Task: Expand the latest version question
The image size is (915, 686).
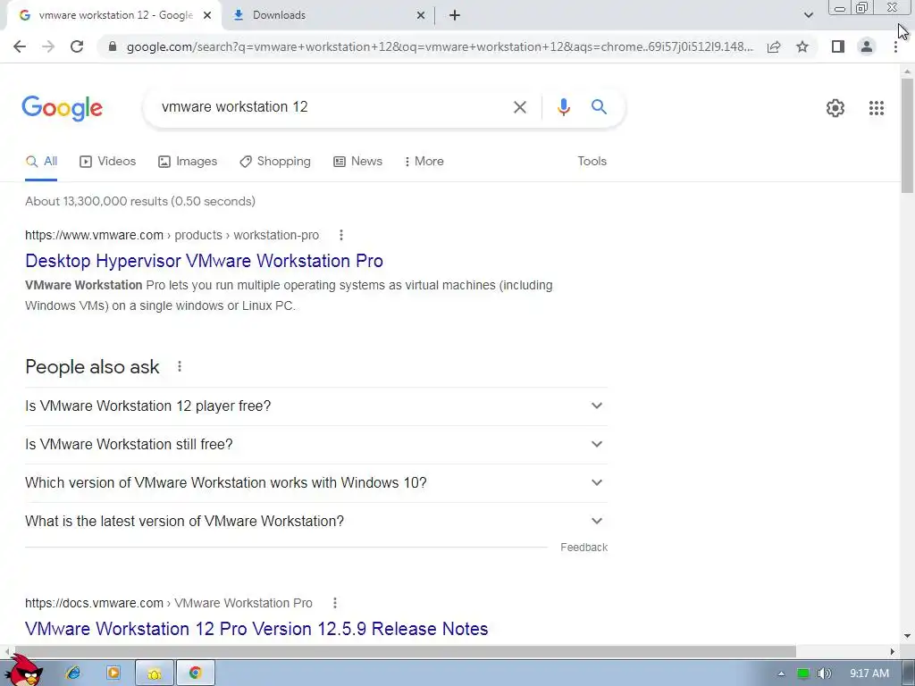Action: pyautogui.click(x=316, y=522)
